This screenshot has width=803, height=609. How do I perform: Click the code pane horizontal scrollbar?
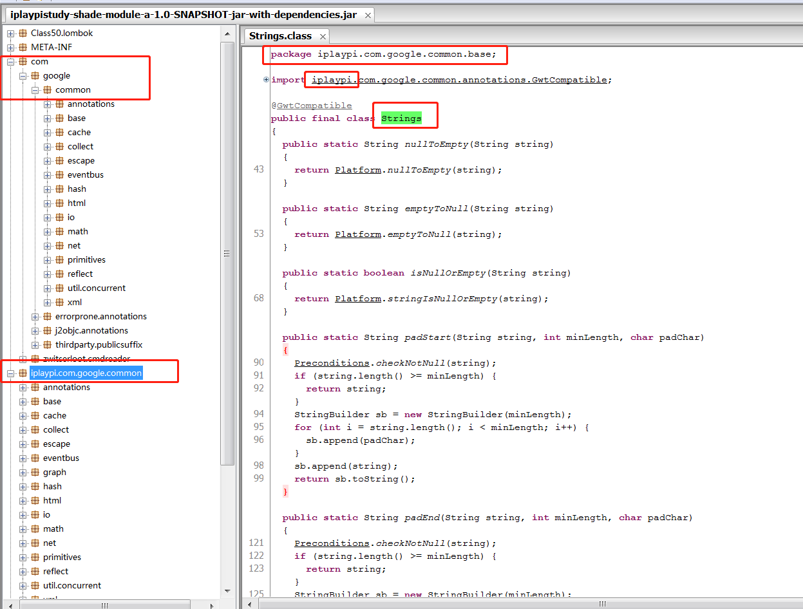[x=601, y=604]
